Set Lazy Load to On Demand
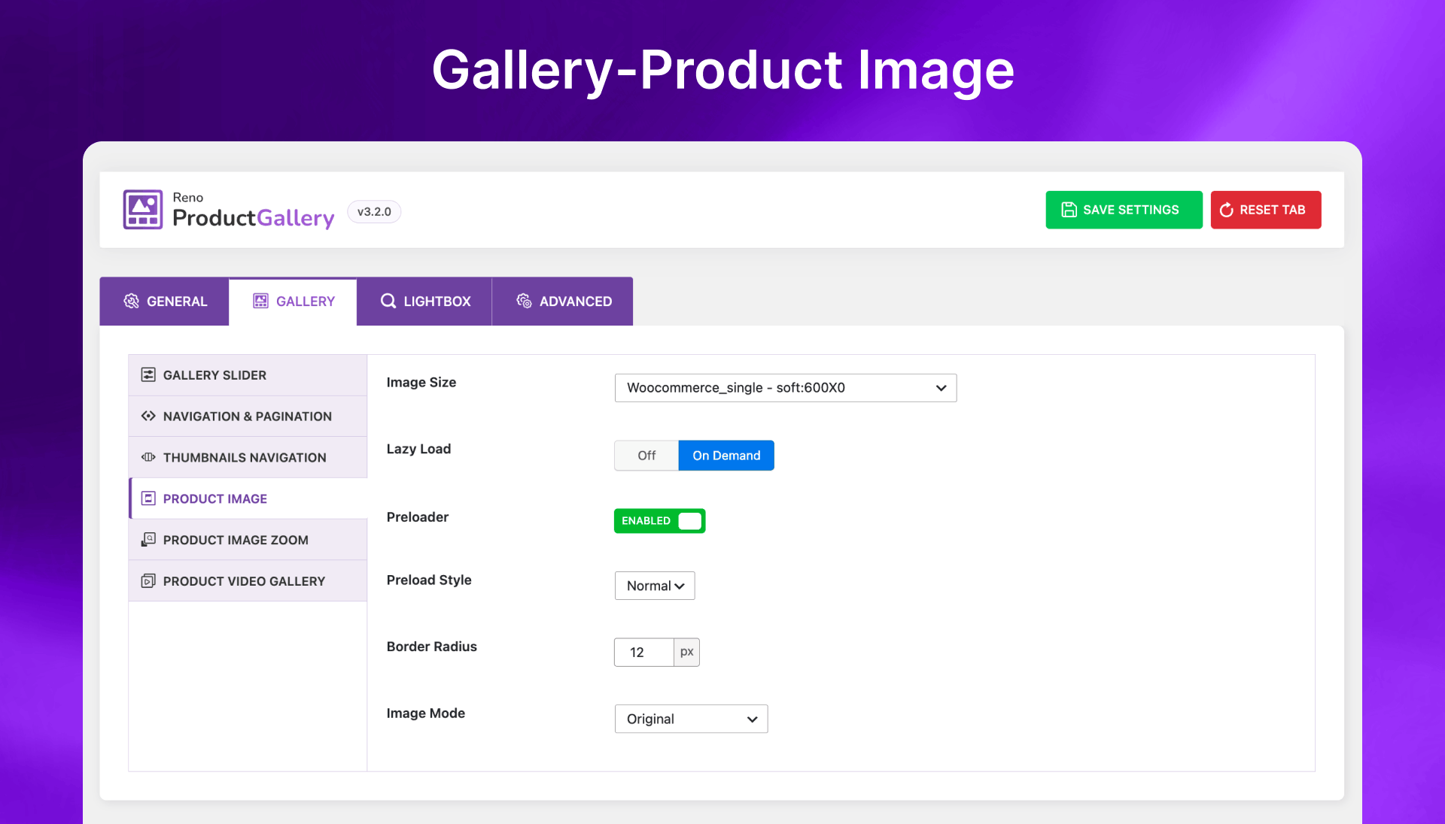This screenshot has height=824, width=1445. tap(726, 456)
